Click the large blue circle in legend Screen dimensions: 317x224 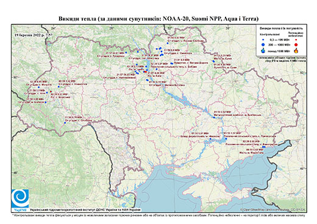(263, 44)
